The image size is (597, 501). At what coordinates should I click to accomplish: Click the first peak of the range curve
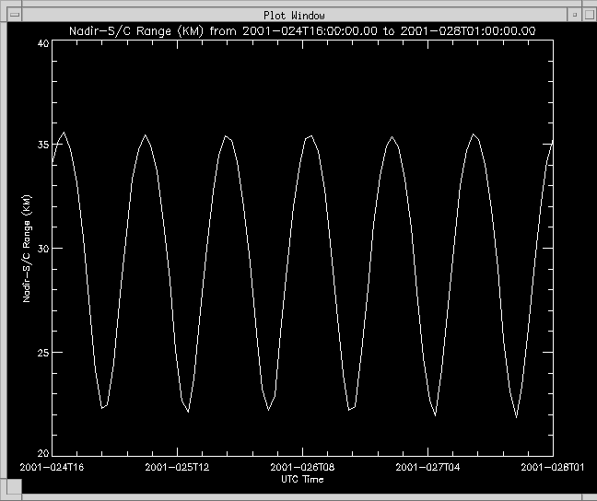64,133
